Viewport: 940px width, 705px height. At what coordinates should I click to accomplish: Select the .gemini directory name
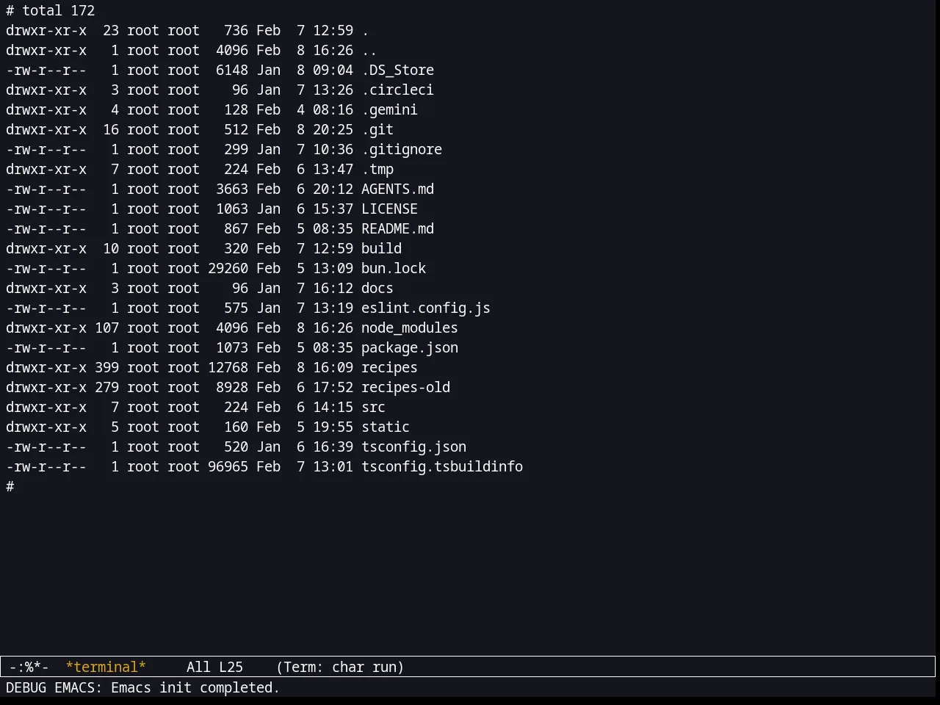point(389,109)
